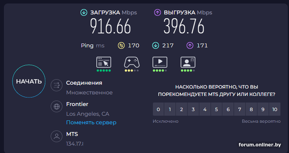The height and width of the screenshot is (153, 289).
Task: Click the yellow idle ping icon
Action: coord(121,45)
